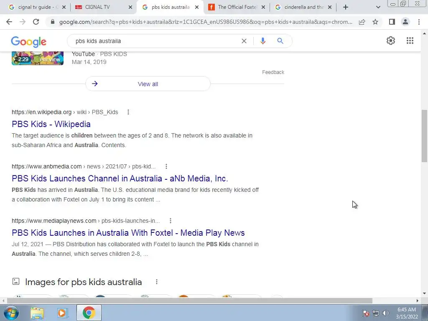View site information via the lock icon
Image resolution: width=428 pixels, height=321 pixels.
coord(53,22)
